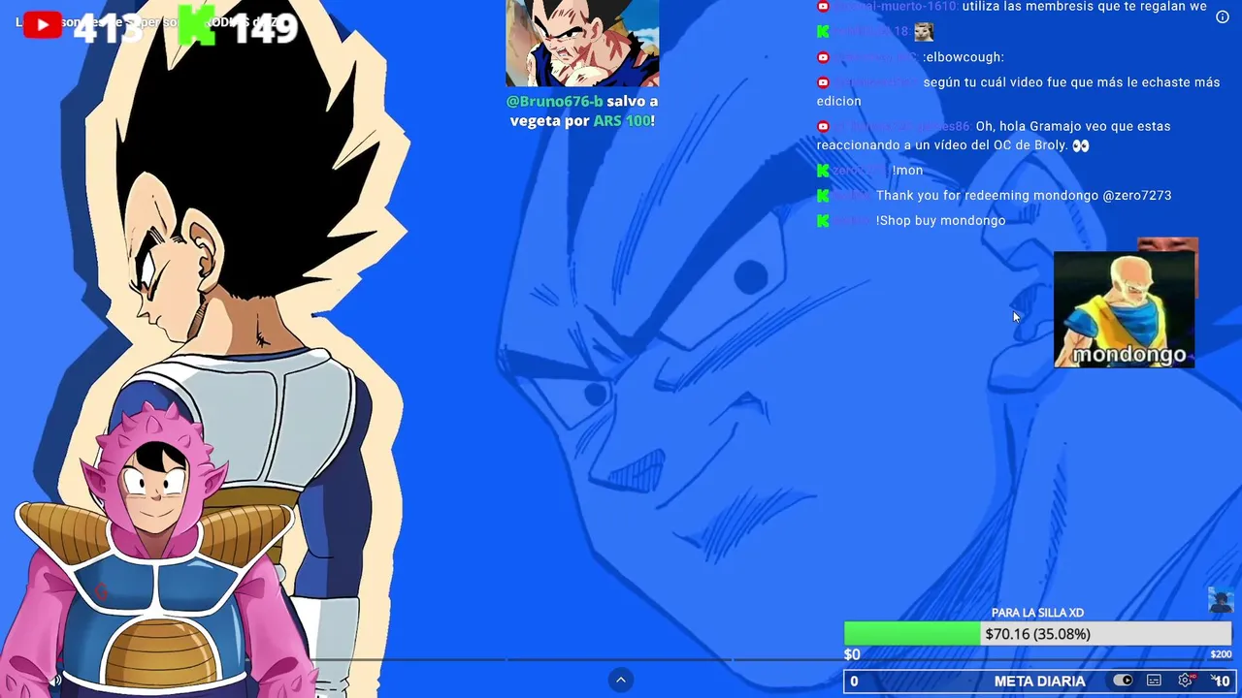Click the YouTube viewer count 413
1242x698 pixels.
(108, 28)
